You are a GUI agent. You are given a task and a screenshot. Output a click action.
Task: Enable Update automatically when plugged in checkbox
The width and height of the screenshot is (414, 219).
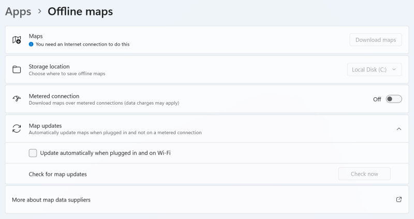point(33,153)
